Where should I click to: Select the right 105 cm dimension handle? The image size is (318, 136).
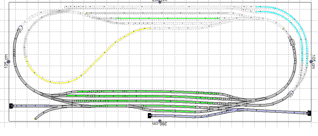coord(311,62)
